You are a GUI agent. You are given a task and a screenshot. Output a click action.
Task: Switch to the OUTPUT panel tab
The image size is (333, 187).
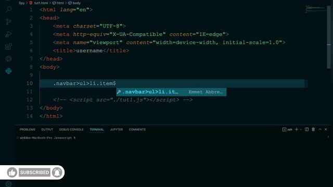click(47, 129)
